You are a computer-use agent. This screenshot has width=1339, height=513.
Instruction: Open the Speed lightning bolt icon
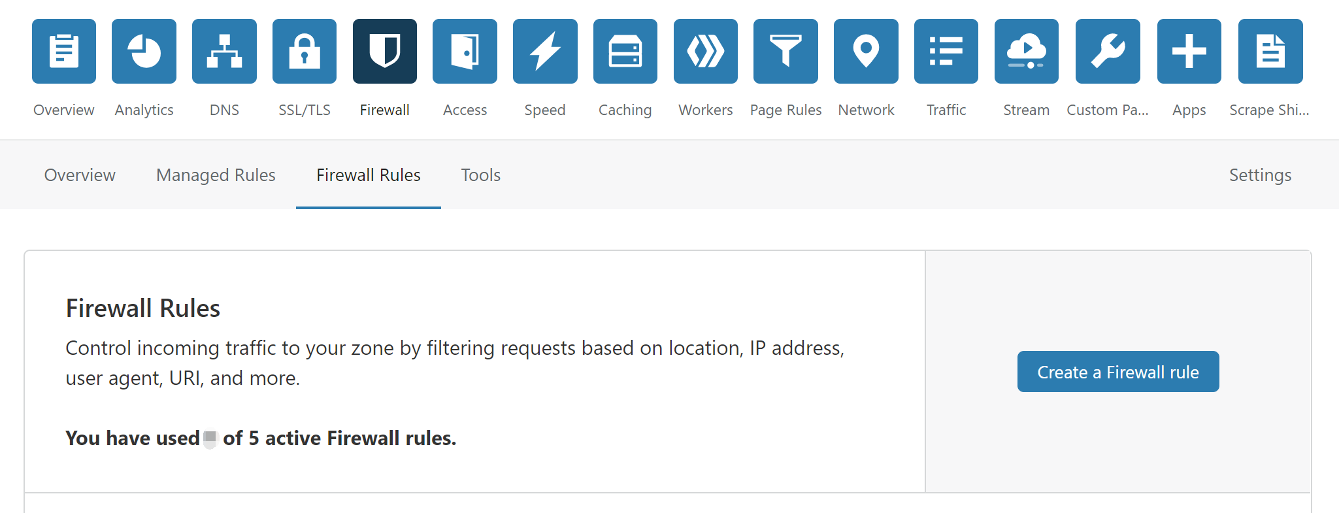[x=545, y=52]
